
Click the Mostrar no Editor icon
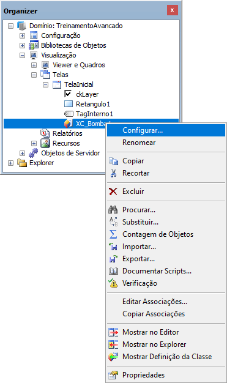(x=113, y=332)
